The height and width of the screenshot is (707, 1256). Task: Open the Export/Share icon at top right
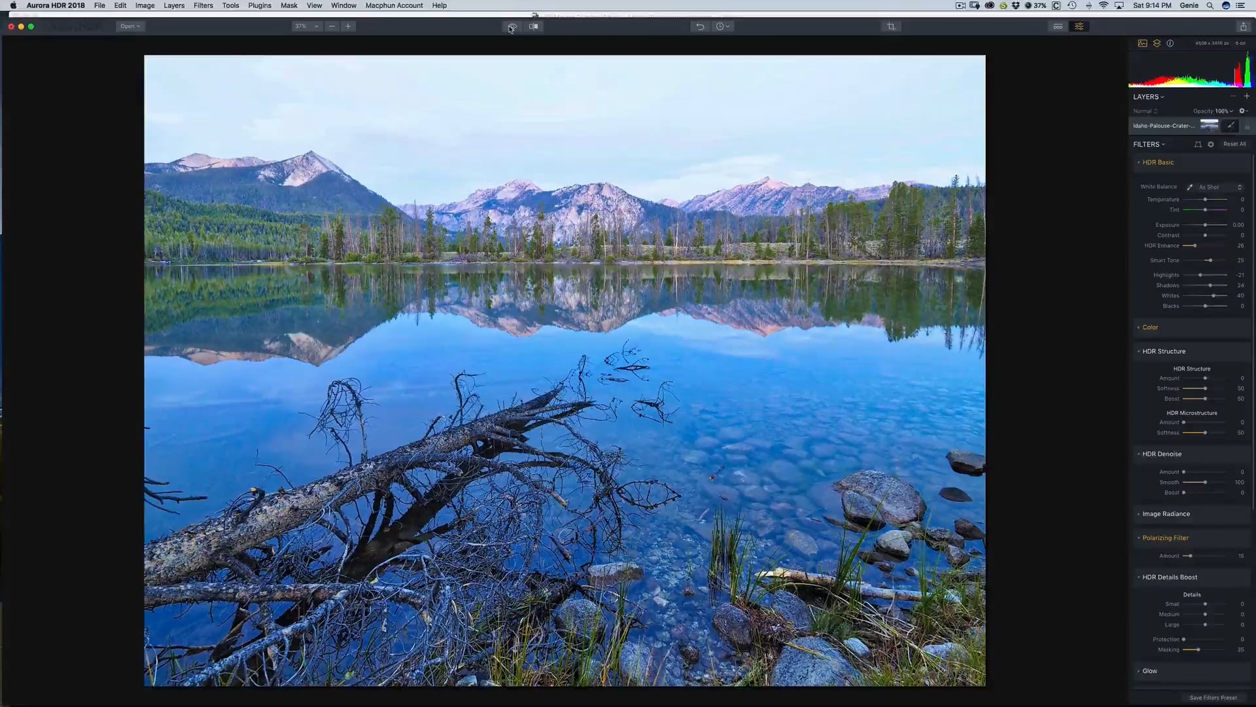pos(1242,26)
